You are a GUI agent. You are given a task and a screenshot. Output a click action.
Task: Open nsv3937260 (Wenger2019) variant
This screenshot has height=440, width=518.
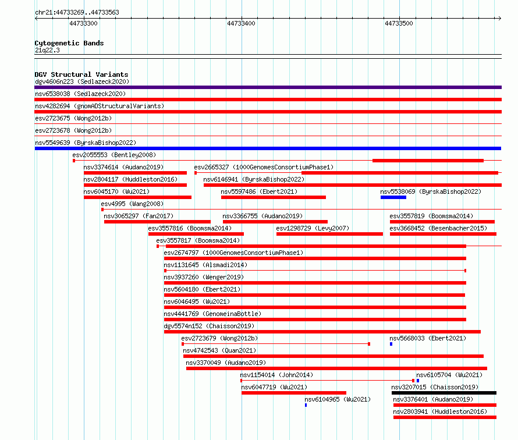pyautogui.click(x=204, y=277)
